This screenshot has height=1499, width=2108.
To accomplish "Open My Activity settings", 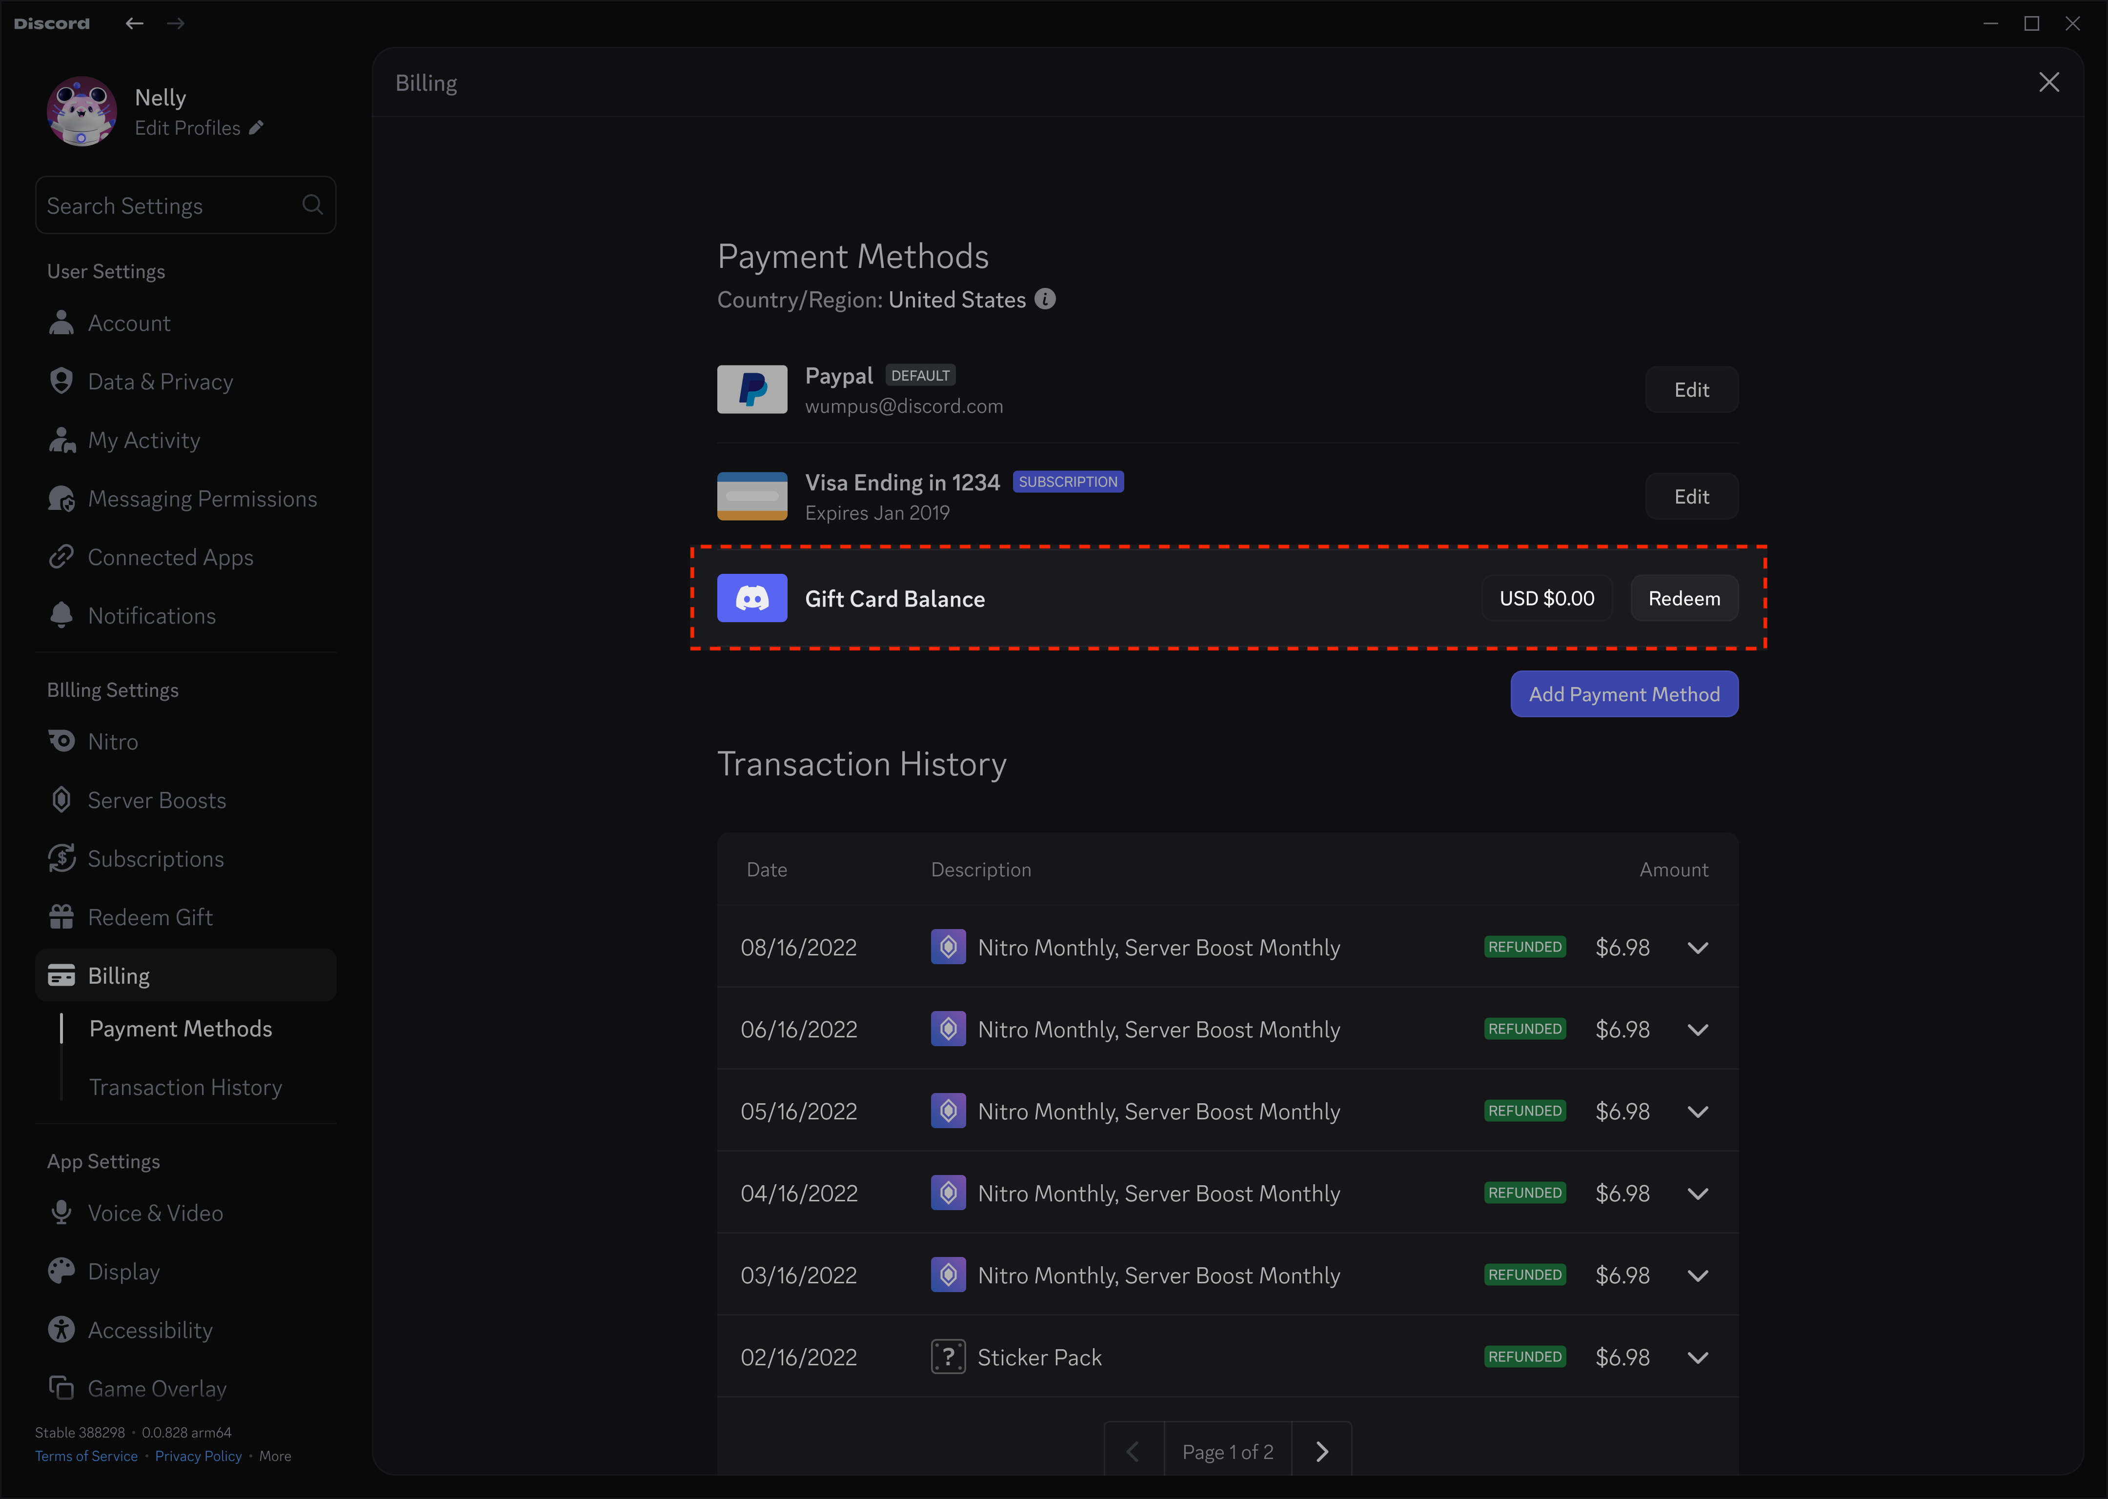I will 185,440.
